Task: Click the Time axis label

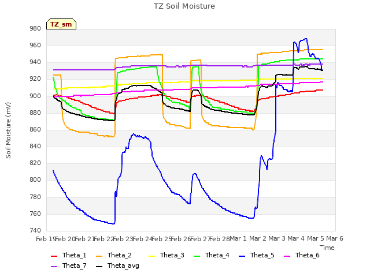Action: tap(327, 248)
